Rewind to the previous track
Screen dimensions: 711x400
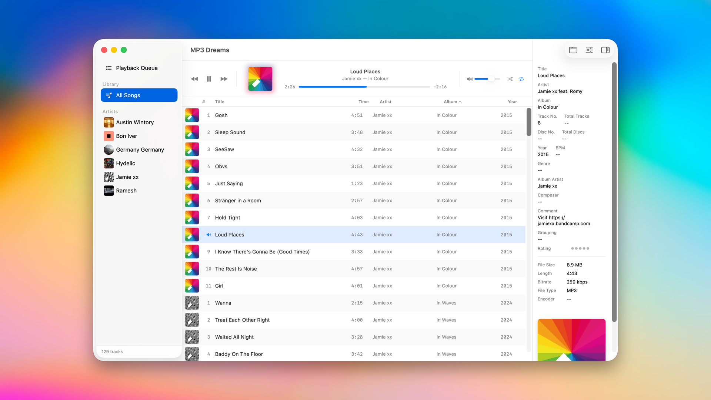(x=194, y=79)
